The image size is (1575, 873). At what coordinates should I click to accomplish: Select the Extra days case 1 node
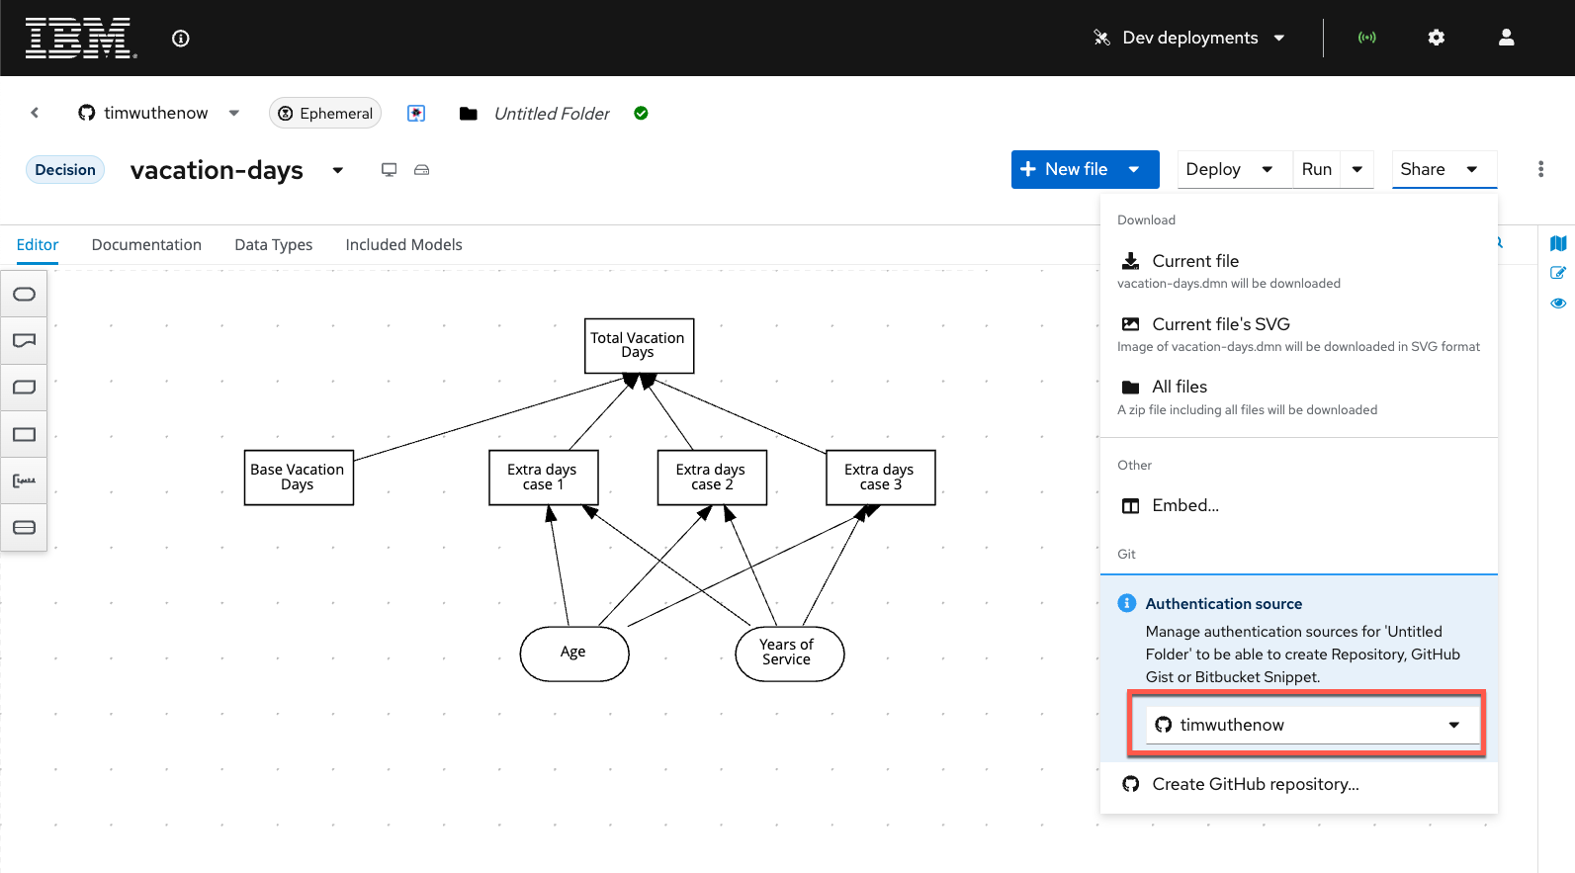pos(544,478)
